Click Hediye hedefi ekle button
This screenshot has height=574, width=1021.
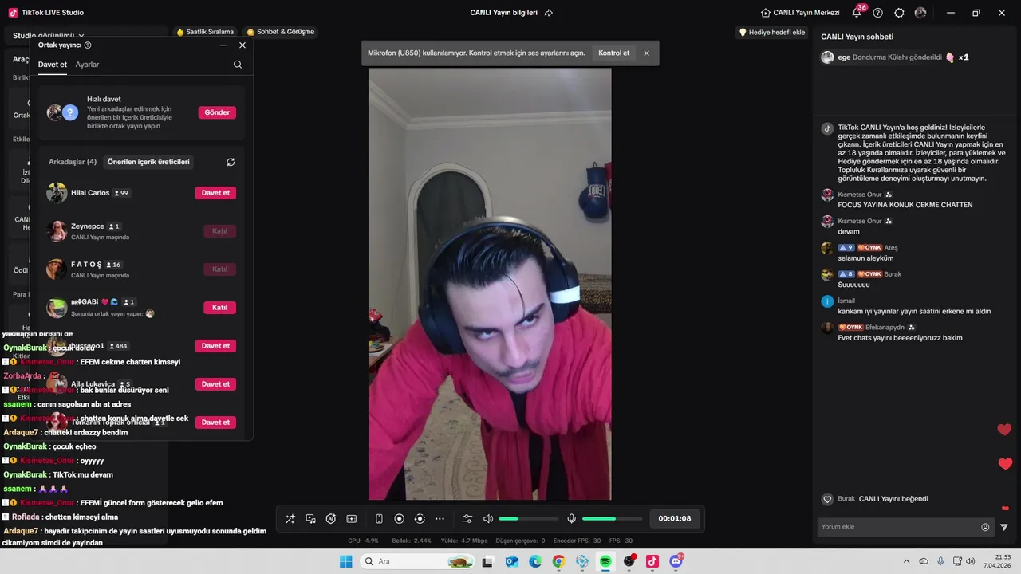[772, 33]
